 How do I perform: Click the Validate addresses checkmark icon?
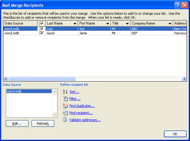pos(65,120)
